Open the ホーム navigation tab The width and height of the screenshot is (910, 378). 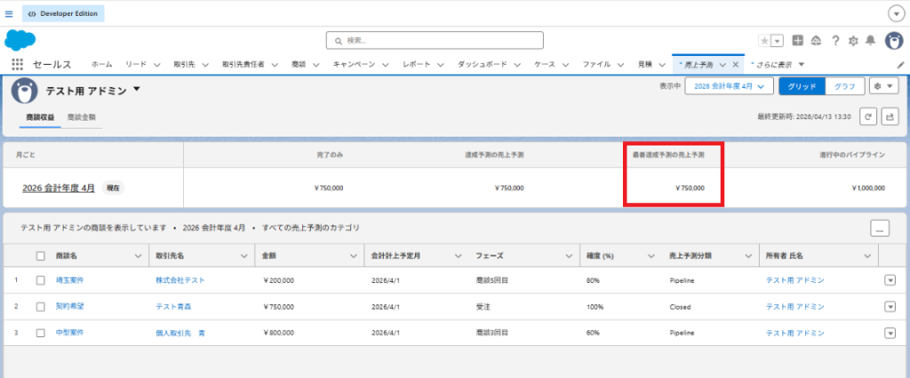101,65
